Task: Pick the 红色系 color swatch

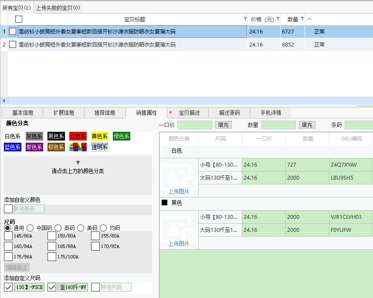Action: tap(78, 136)
